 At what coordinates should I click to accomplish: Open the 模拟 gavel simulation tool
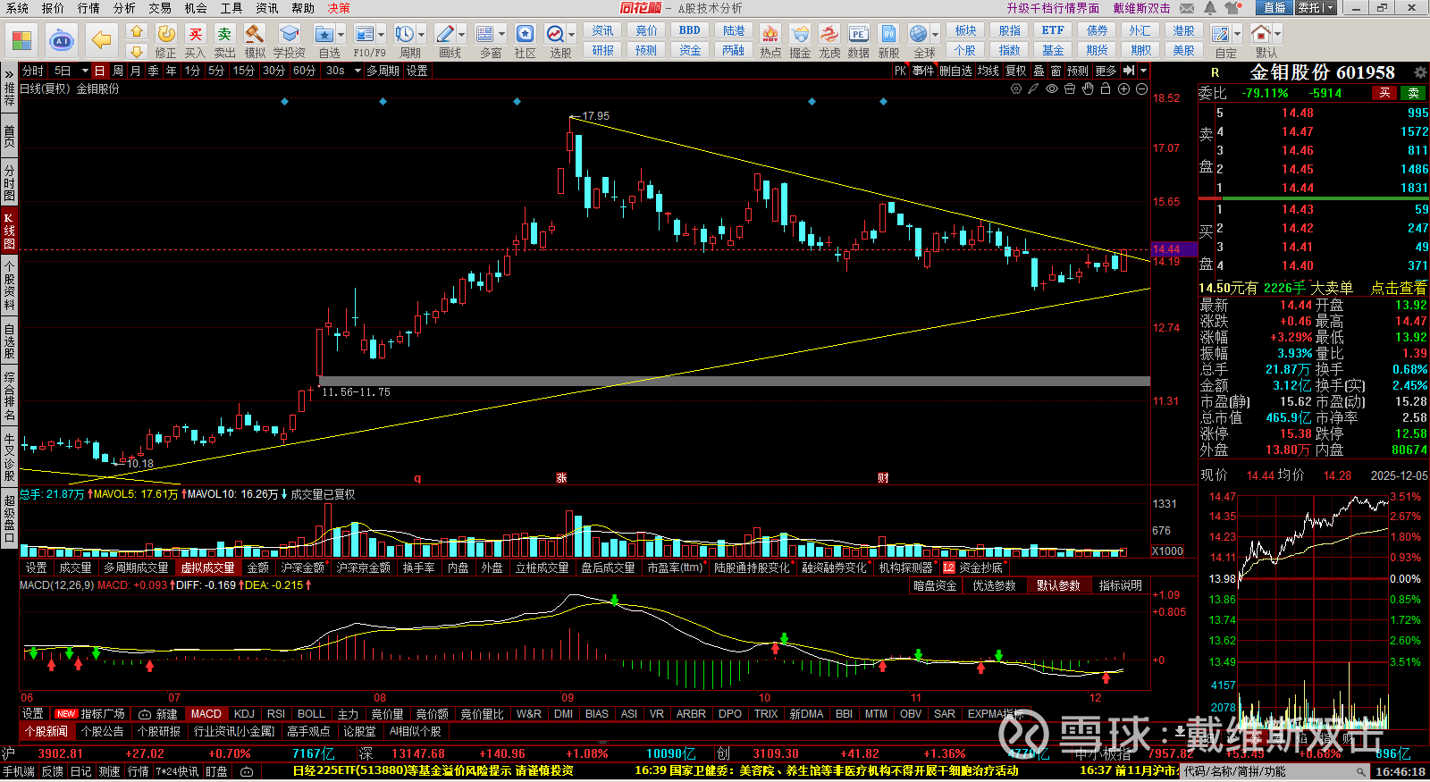pyautogui.click(x=255, y=35)
